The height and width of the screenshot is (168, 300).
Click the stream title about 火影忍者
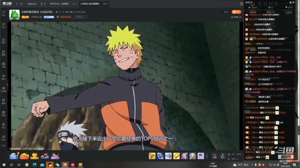tap(37, 12)
